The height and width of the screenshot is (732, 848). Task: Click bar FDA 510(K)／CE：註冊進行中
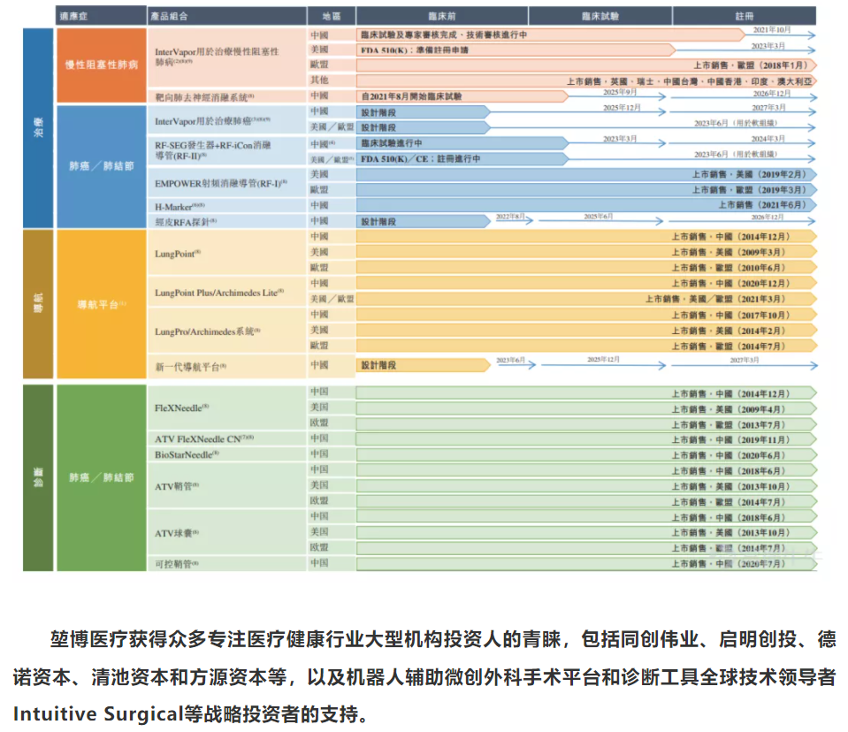tap(462, 159)
